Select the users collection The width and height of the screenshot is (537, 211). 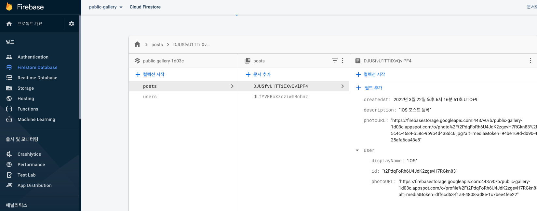pos(184,97)
